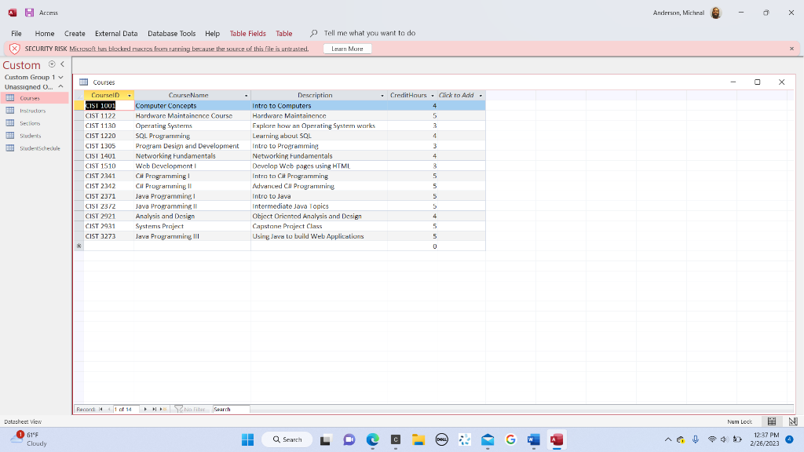Collapse the Unassigned Objects group
804x452 pixels.
click(60, 86)
